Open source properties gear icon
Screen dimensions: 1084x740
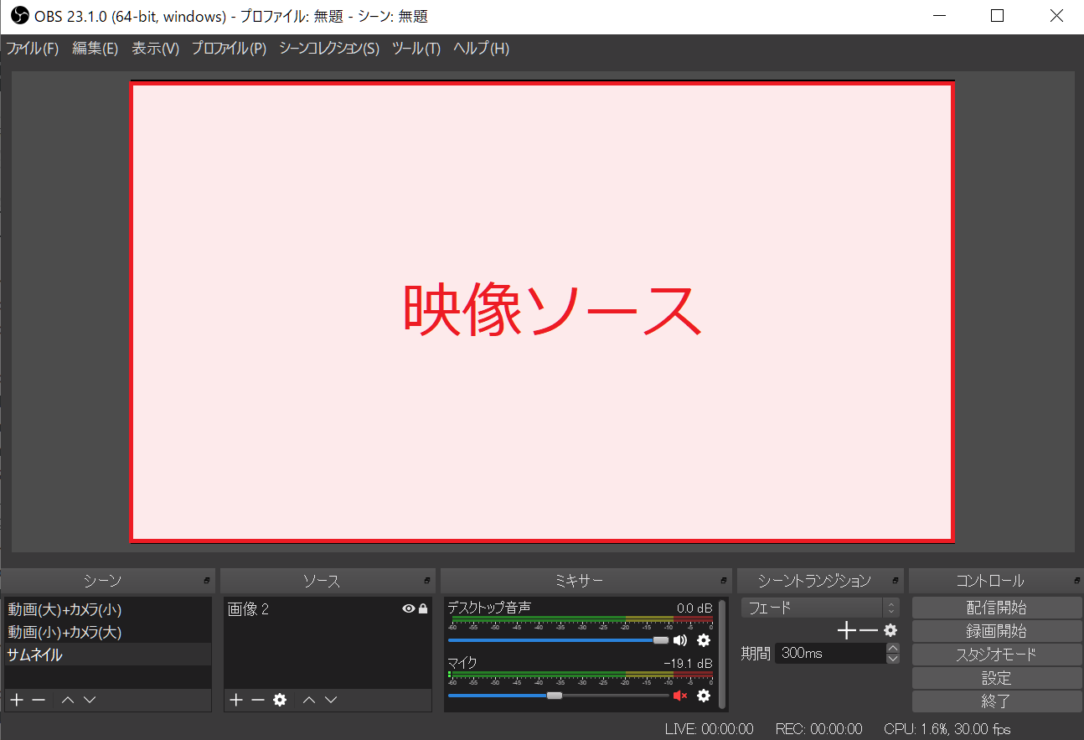tap(280, 700)
